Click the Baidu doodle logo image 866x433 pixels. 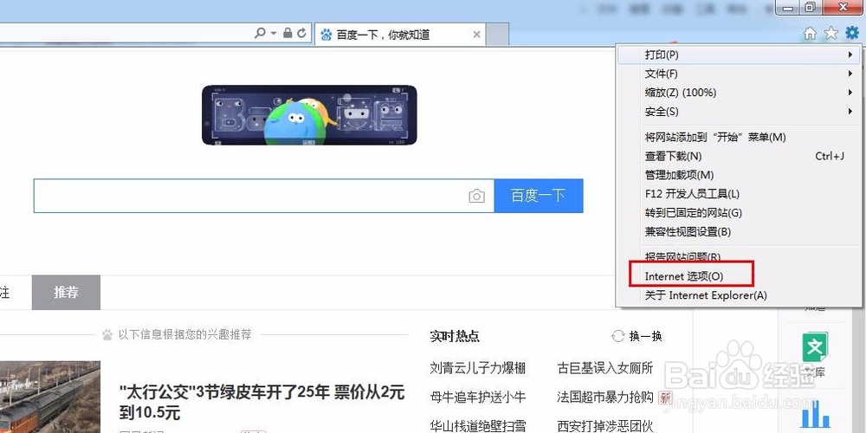309,115
